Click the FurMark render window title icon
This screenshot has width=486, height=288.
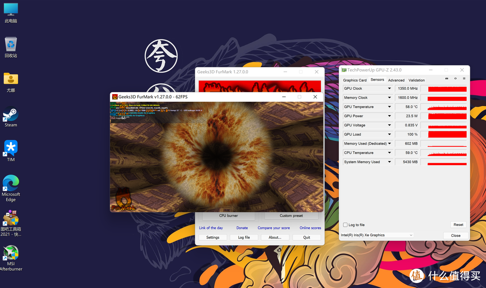(115, 97)
